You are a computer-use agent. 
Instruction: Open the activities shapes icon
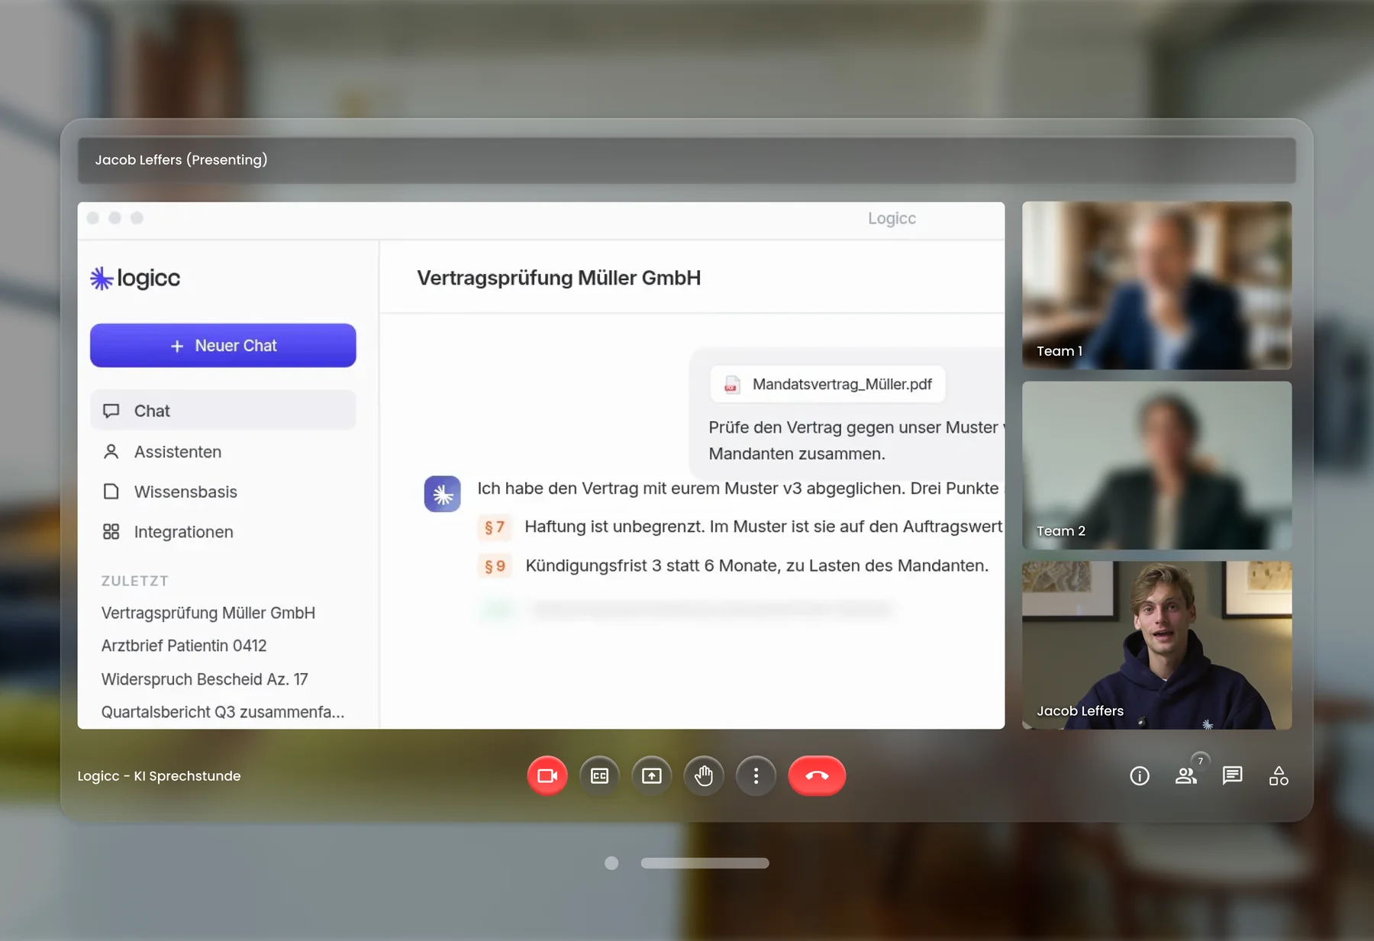pyautogui.click(x=1279, y=776)
